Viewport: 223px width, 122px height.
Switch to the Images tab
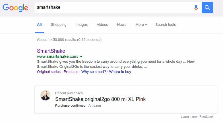pyautogui.click(x=82, y=25)
